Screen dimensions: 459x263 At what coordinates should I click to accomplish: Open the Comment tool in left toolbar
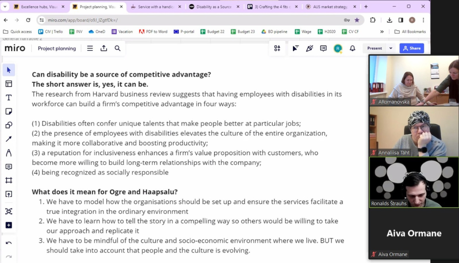[9, 167]
